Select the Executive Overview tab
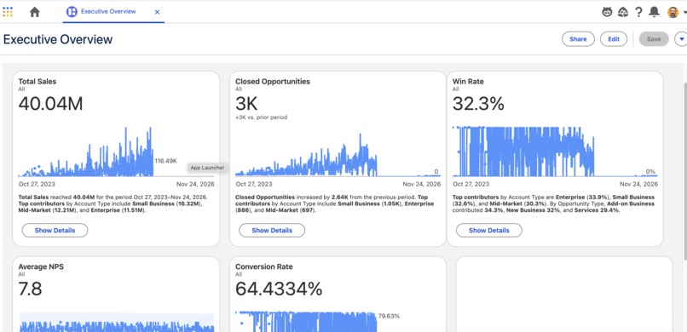Viewport: 687px width, 332px height. tap(113, 12)
